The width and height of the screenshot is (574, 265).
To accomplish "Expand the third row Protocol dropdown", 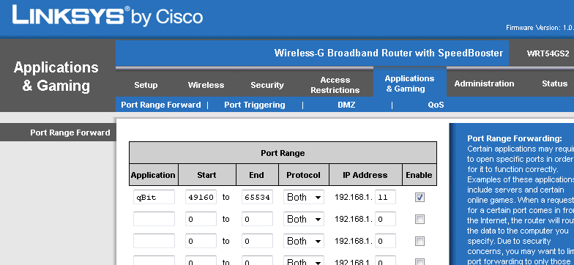I will pyautogui.click(x=303, y=242).
